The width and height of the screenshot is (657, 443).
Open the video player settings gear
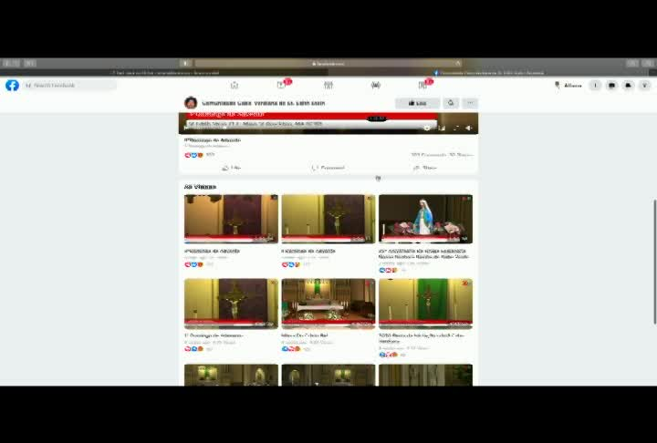427,129
